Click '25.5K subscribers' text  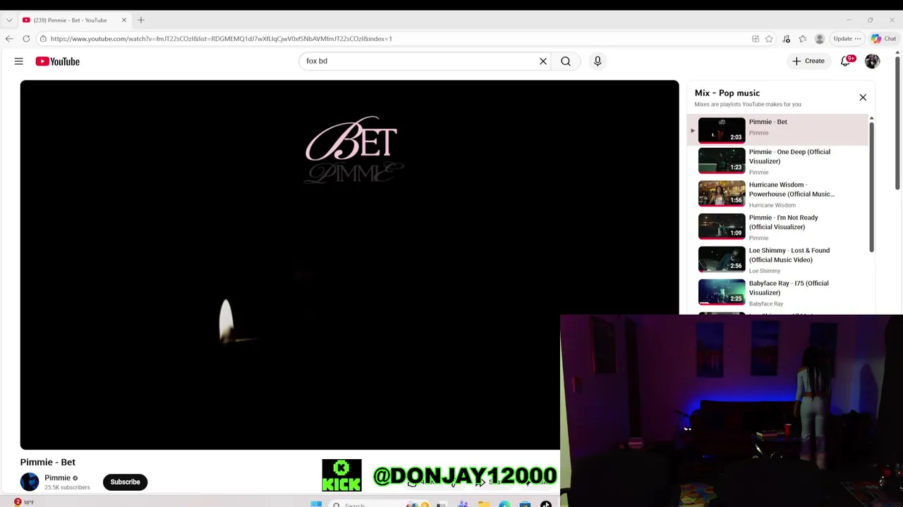pyautogui.click(x=67, y=487)
